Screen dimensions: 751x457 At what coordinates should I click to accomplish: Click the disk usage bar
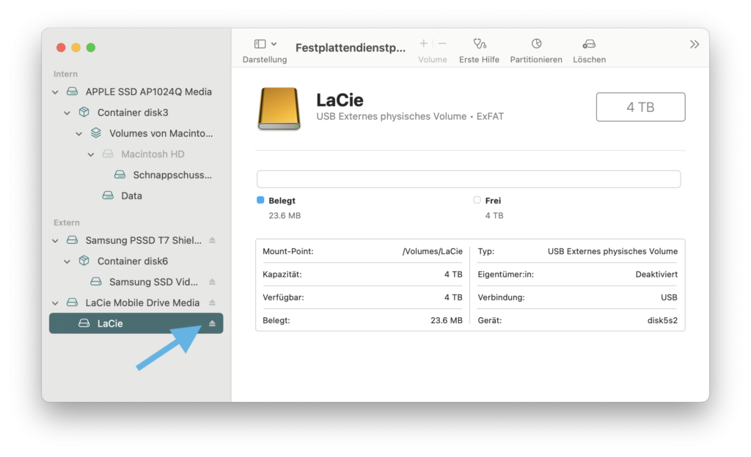pos(469,179)
